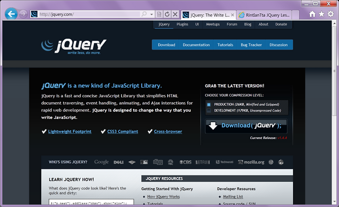The width and height of the screenshot is (339, 207).
Task: Open Favorites via the star icon
Action: 322,14
